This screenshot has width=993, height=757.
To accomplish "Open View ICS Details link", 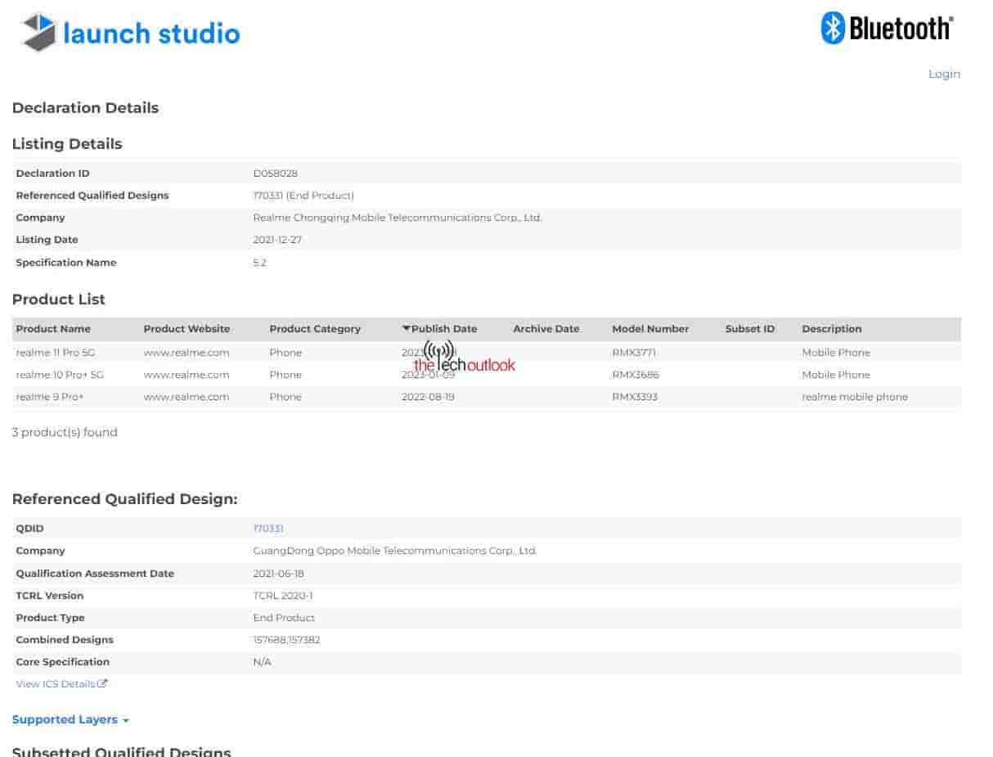I will [56, 683].
